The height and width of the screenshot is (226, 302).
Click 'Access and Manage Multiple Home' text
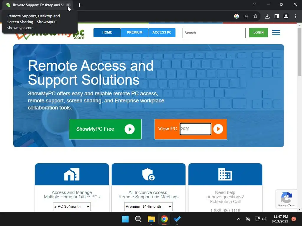click(x=72, y=195)
